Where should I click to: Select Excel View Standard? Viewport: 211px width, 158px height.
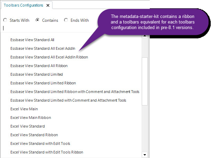(28, 126)
